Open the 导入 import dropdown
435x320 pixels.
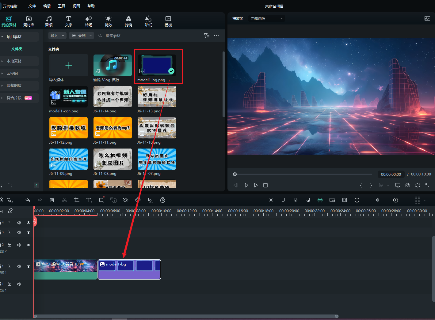[57, 36]
